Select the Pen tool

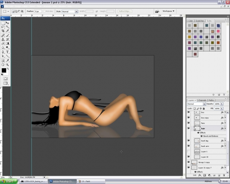3,52
